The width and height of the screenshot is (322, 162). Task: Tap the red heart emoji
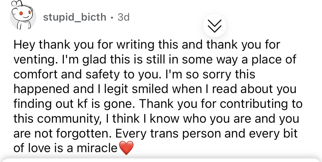click(x=126, y=148)
